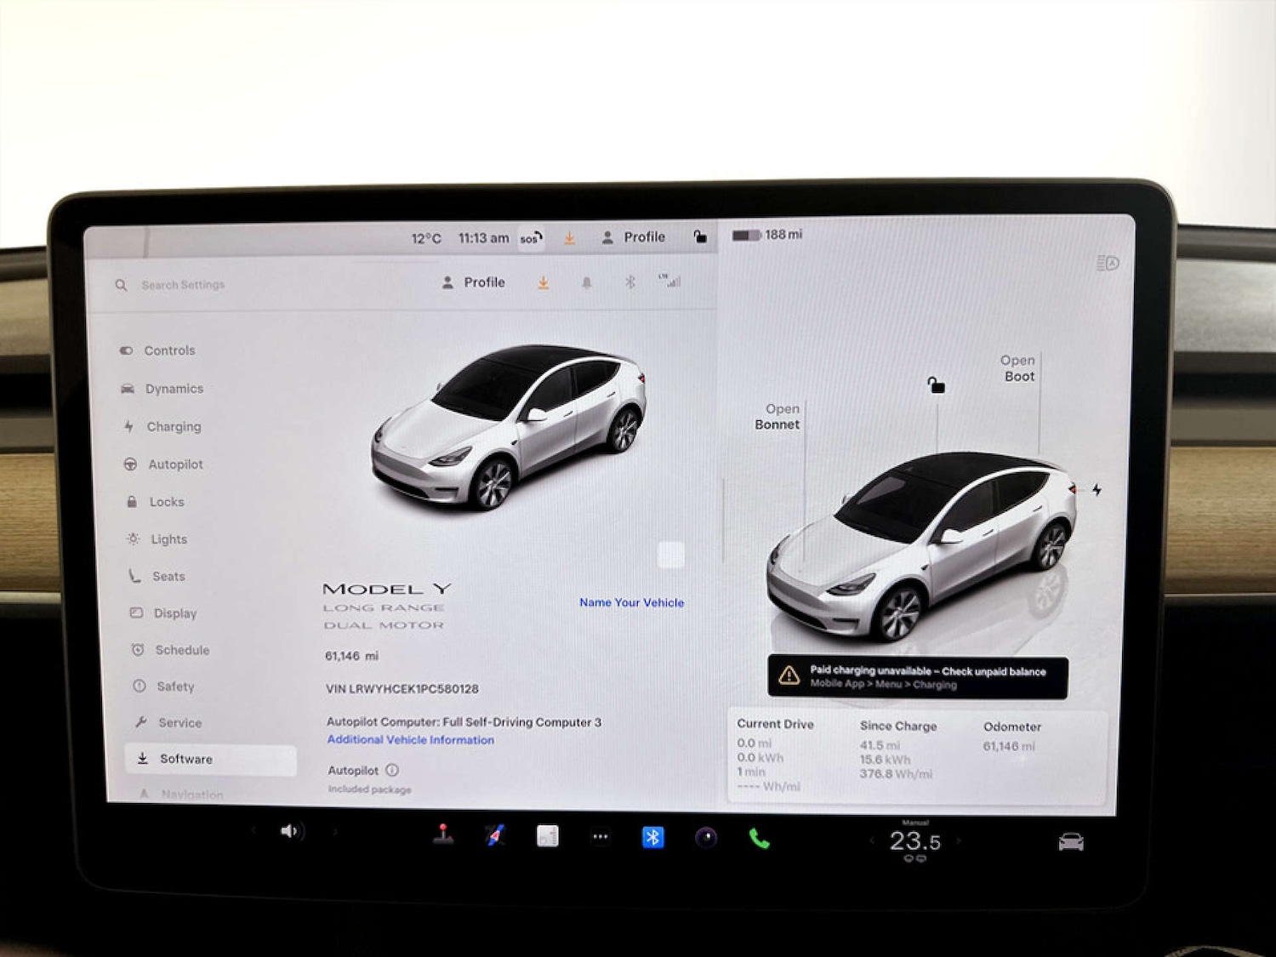Open Bluetooth settings from the bottom dock
Image resolution: width=1276 pixels, height=957 pixels.
click(652, 837)
